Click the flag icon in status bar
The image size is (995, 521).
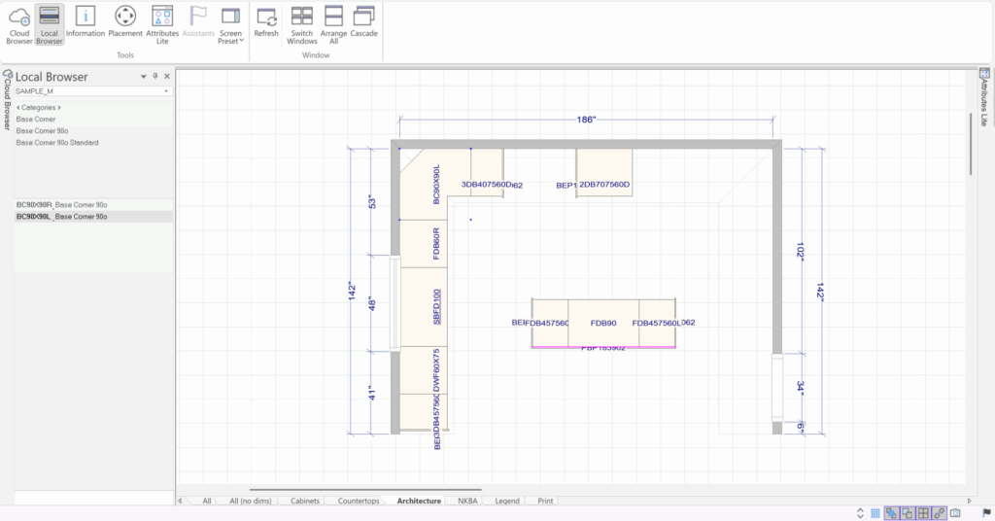(986, 513)
